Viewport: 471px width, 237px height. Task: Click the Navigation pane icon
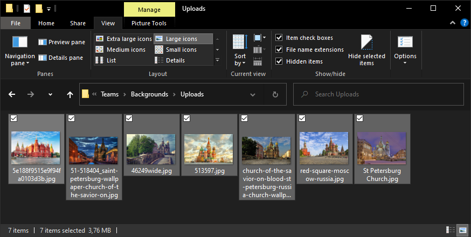click(x=20, y=43)
